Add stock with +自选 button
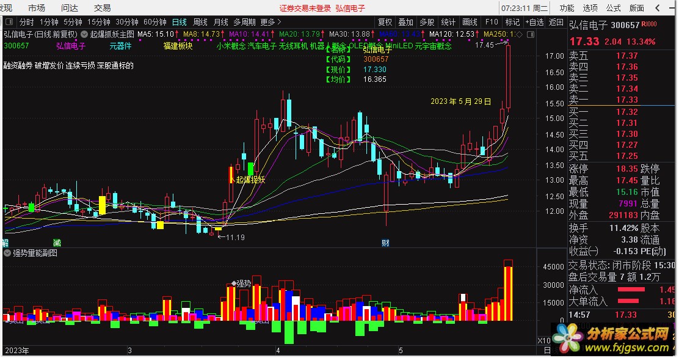This screenshot has height=358, width=679. click(534, 21)
